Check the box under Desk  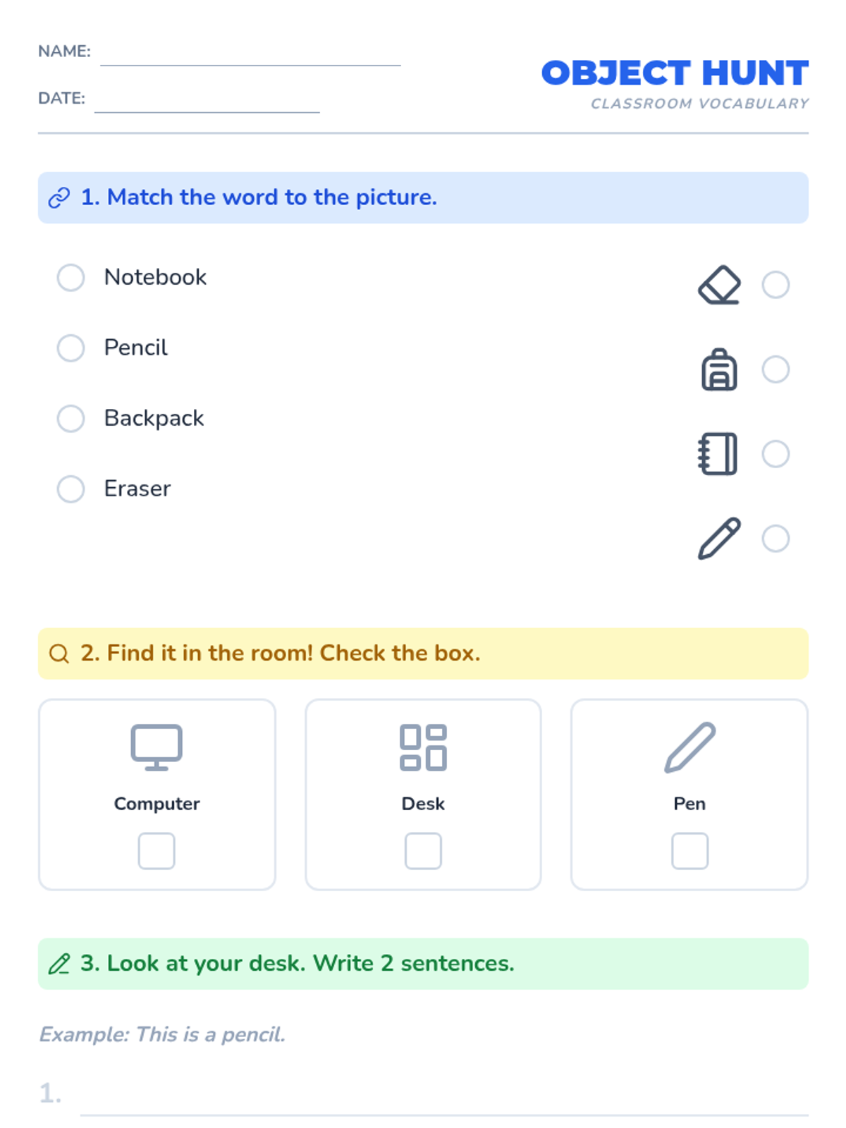tap(423, 851)
